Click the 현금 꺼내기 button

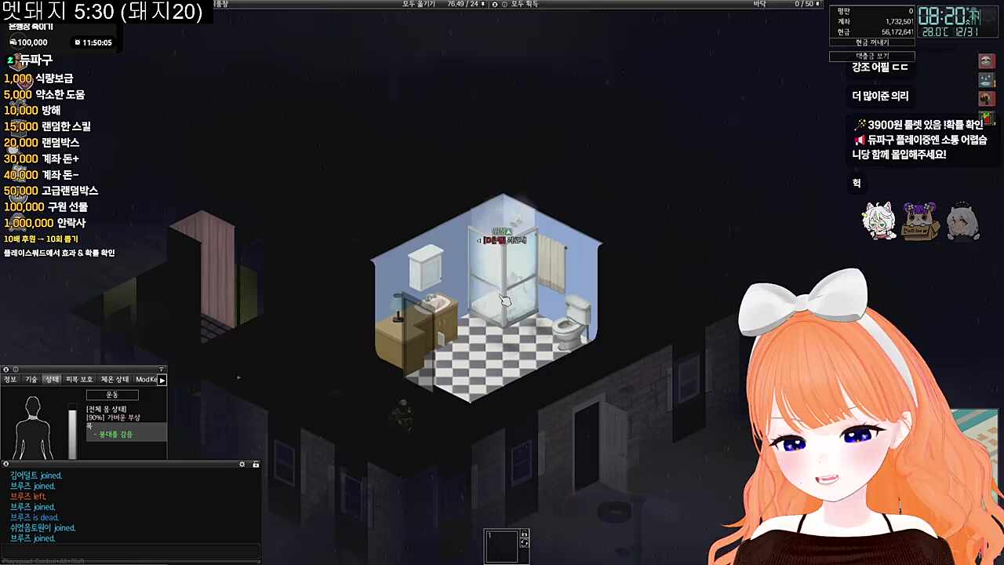pyautogui.click(x=872, y=42)
